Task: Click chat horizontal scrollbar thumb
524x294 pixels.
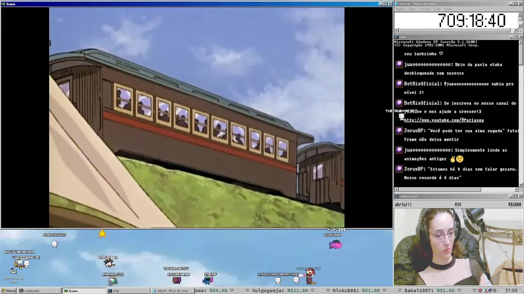Action: pos(439,189)
